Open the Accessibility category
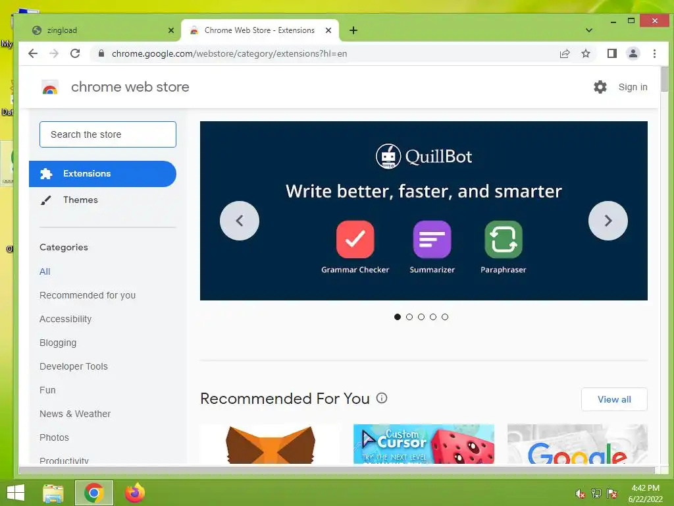 coord(65,319)
